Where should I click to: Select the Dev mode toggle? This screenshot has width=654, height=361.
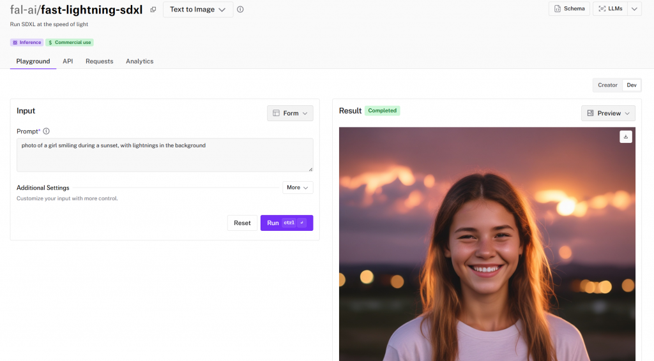click(x=632, y=85)
